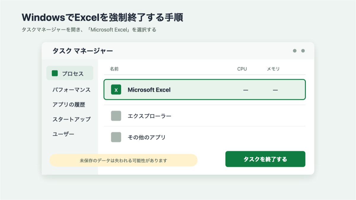Screen dimensions: 356x200
Task: Open the プロセス tab
Action: (x=70, y=73)
